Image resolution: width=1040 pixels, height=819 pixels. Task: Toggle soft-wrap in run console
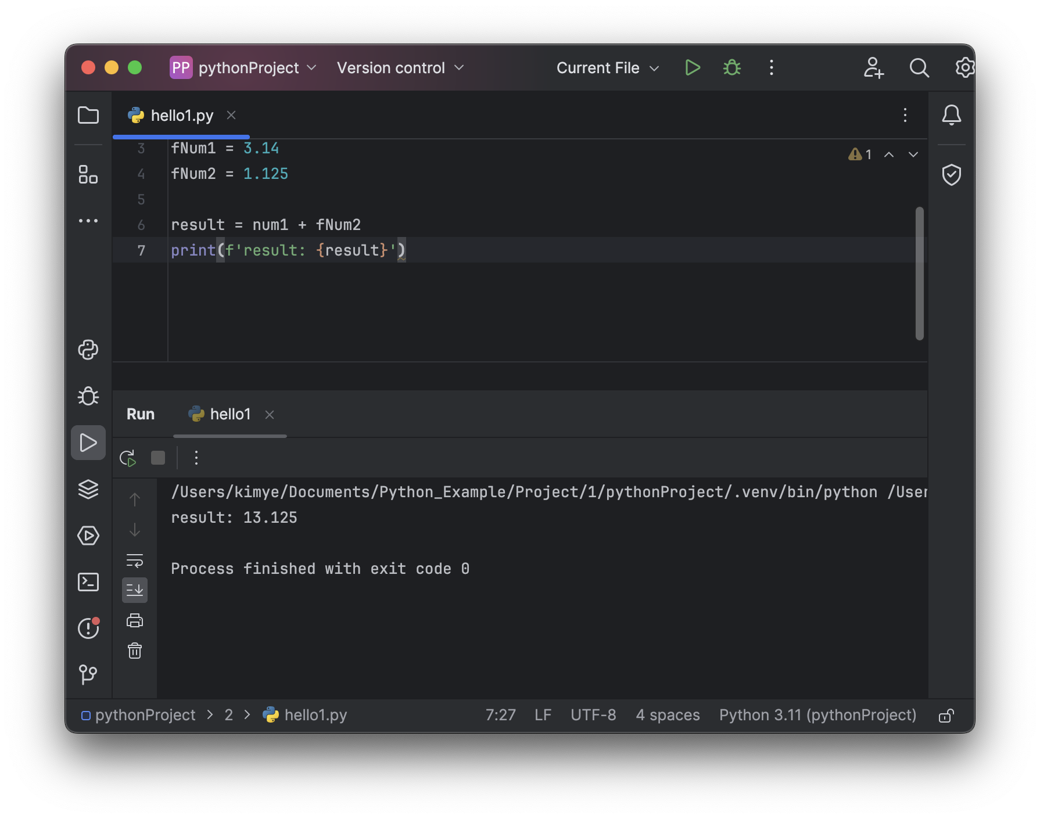(x=135, y=561)
